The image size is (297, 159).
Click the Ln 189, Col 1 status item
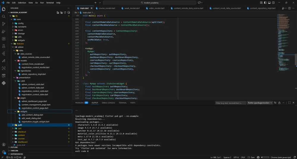[216, 157]
